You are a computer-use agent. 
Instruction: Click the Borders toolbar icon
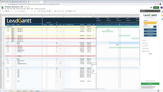[x=49, y=11]
